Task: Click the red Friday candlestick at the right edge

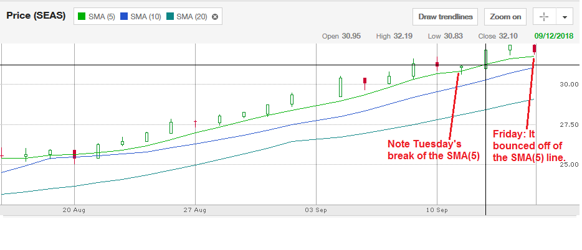Action: (x=535, y=49)
